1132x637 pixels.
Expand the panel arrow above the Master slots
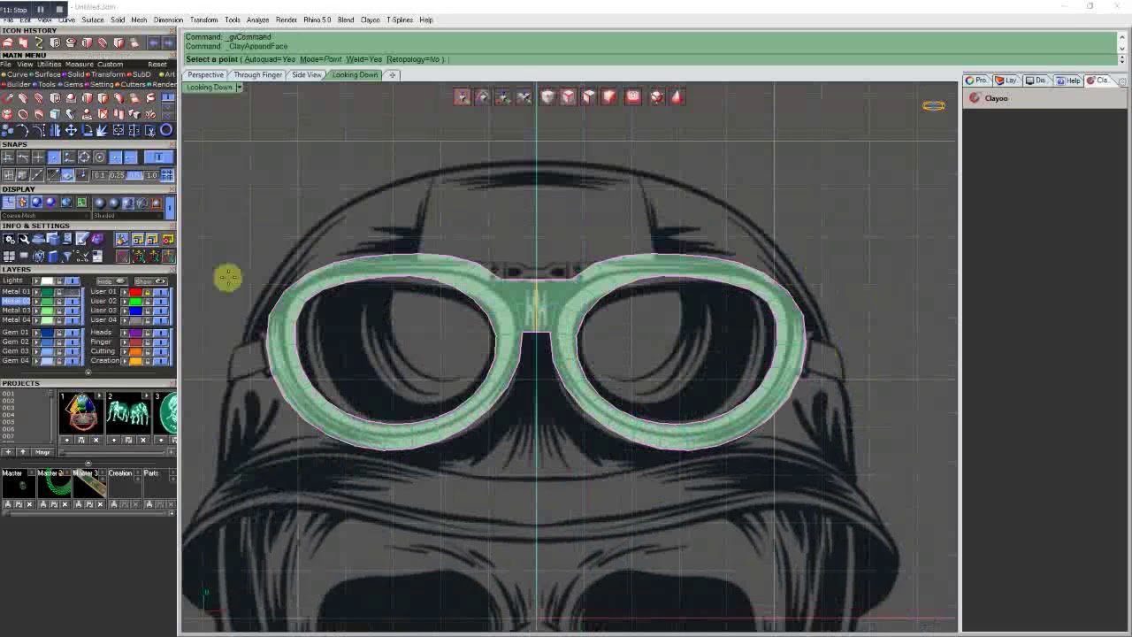click(x=88, y=464)
